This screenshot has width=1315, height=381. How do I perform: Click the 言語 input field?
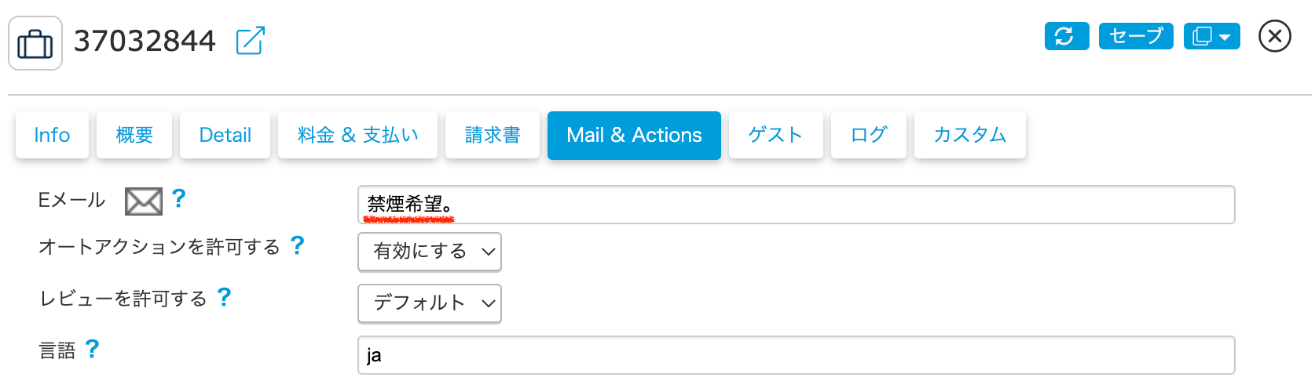[795, 355]
